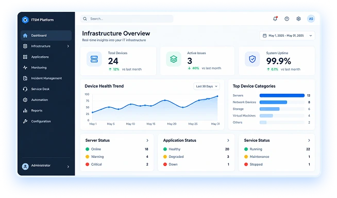Click the Configuration wrench icon
337x198 pixels.
25,121
